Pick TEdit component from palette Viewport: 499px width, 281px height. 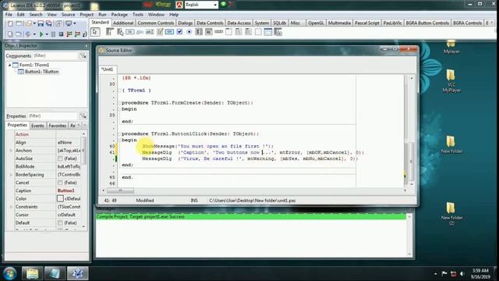(x=150, y=32)
